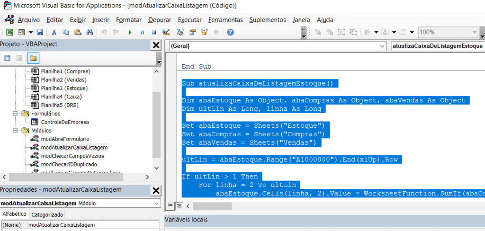The height and width of the screenshot is (231, 485).
Task: Select modChecarCamposVazios module in tree
Action: click(72, 156)
